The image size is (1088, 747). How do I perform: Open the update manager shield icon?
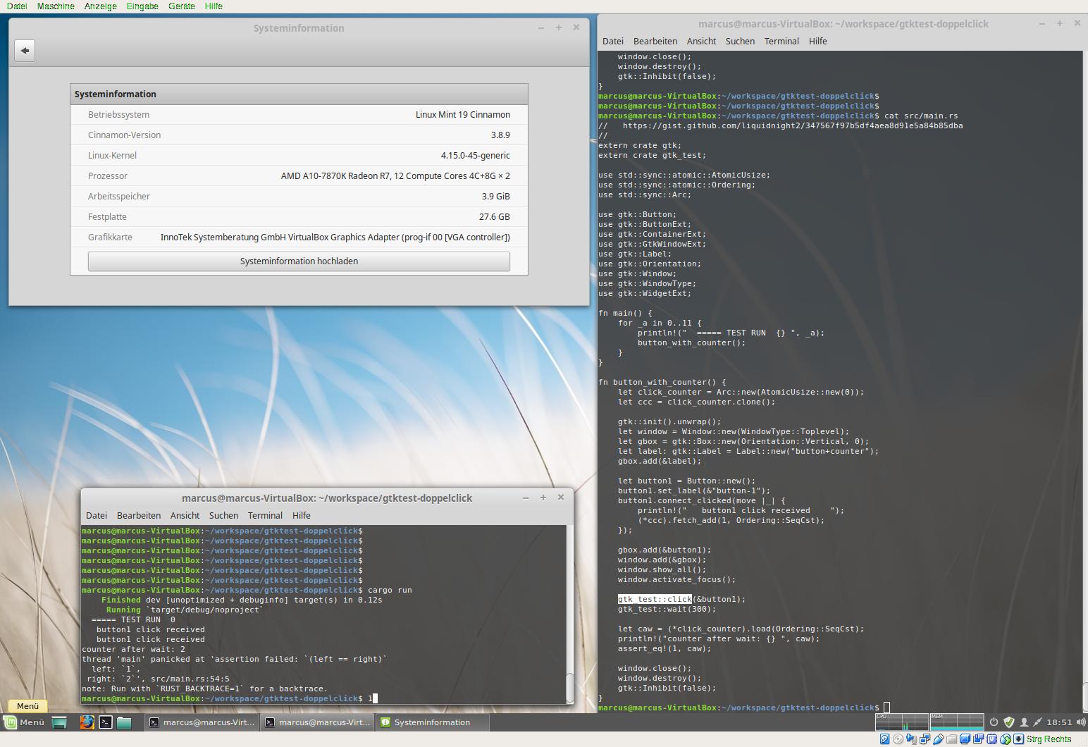pos(1009,722)
